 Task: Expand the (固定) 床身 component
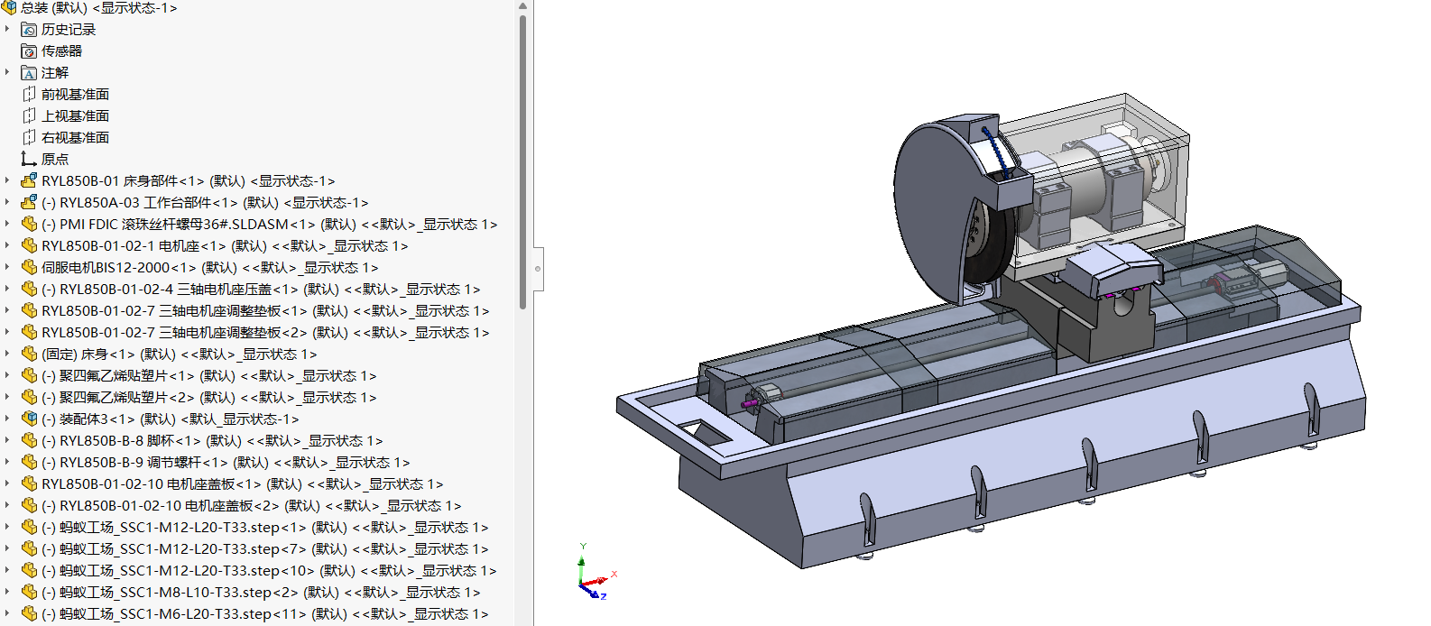tap(7, 354)
